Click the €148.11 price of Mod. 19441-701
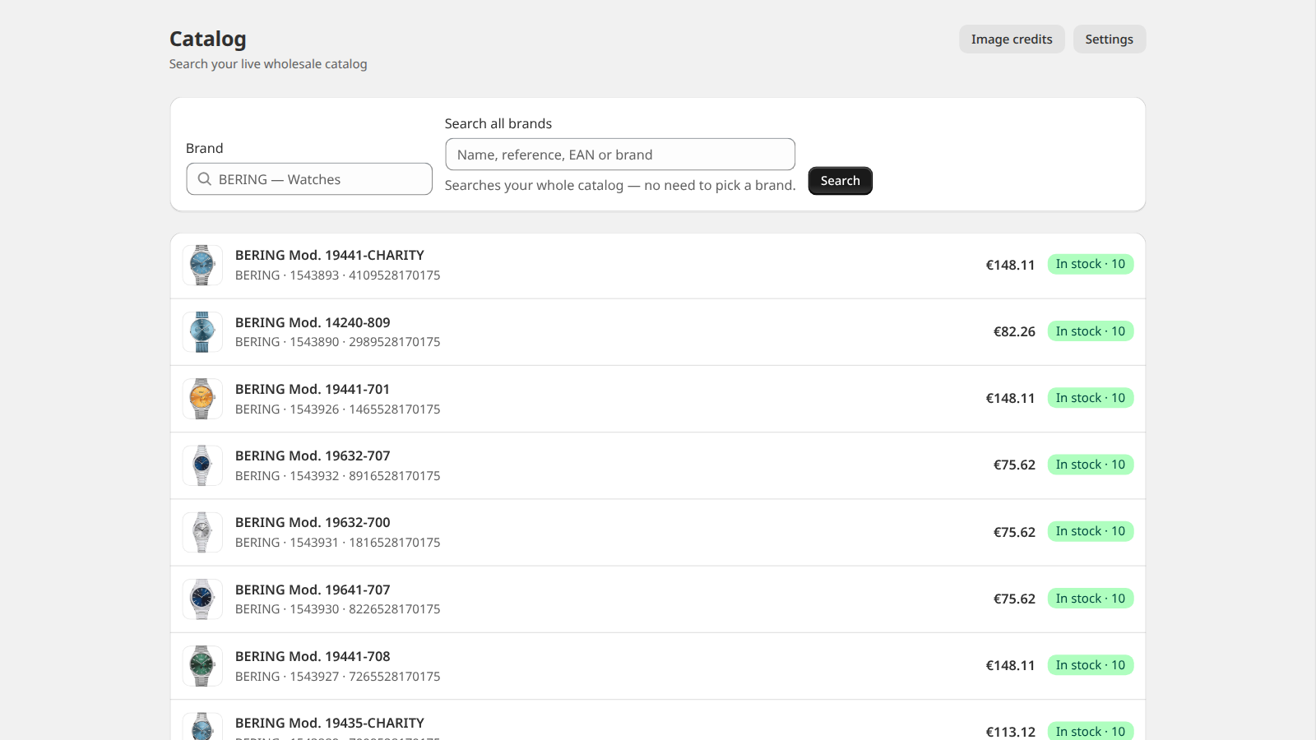The image size is (1316, 740). point(1011,399)
